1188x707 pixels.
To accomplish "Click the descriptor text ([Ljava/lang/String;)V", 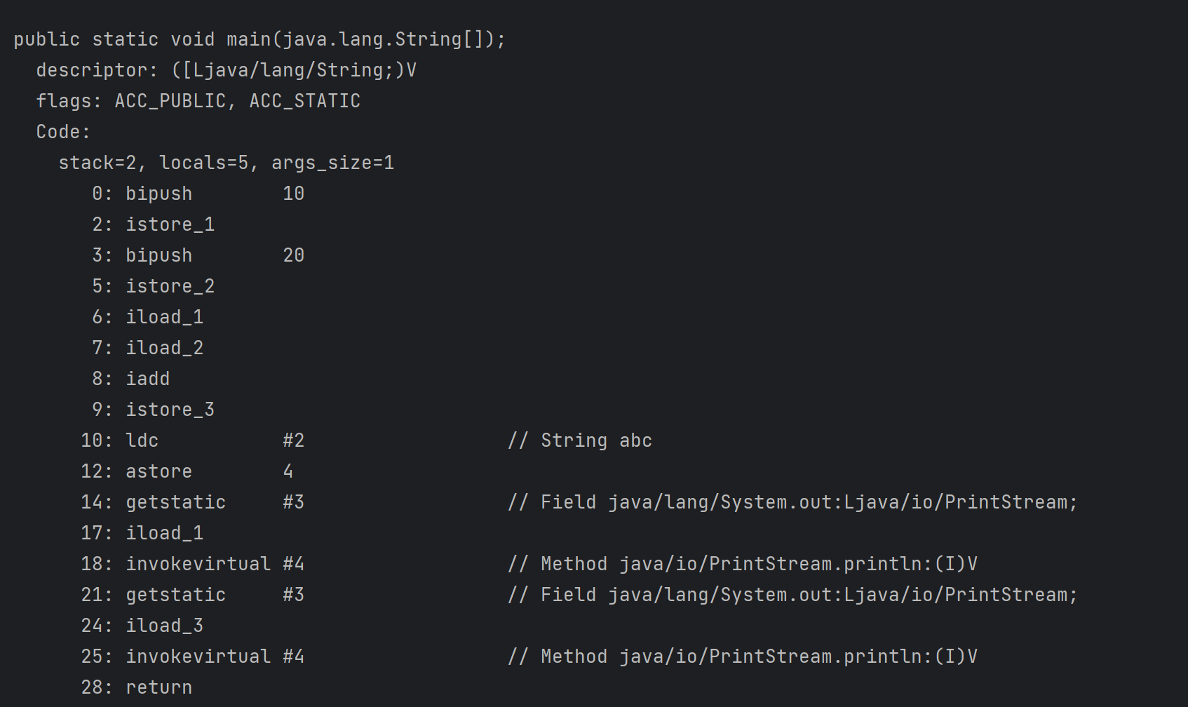I will 294,70.
